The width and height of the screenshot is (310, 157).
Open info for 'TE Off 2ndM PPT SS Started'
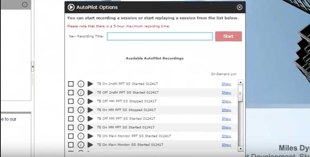(x=81, y=92)
